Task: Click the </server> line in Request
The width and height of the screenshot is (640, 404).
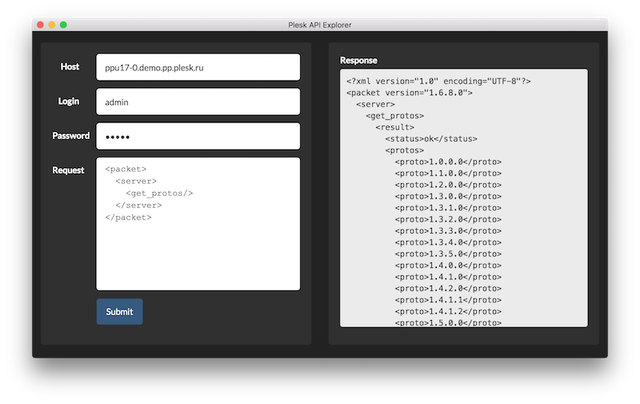Action: point(138,206)
